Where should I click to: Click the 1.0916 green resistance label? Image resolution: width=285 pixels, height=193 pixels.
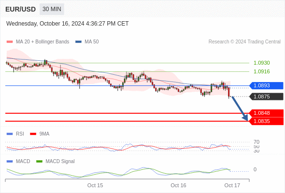261,71
